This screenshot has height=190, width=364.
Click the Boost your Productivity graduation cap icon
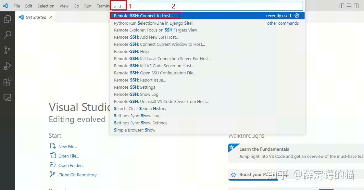click(233, 175)
